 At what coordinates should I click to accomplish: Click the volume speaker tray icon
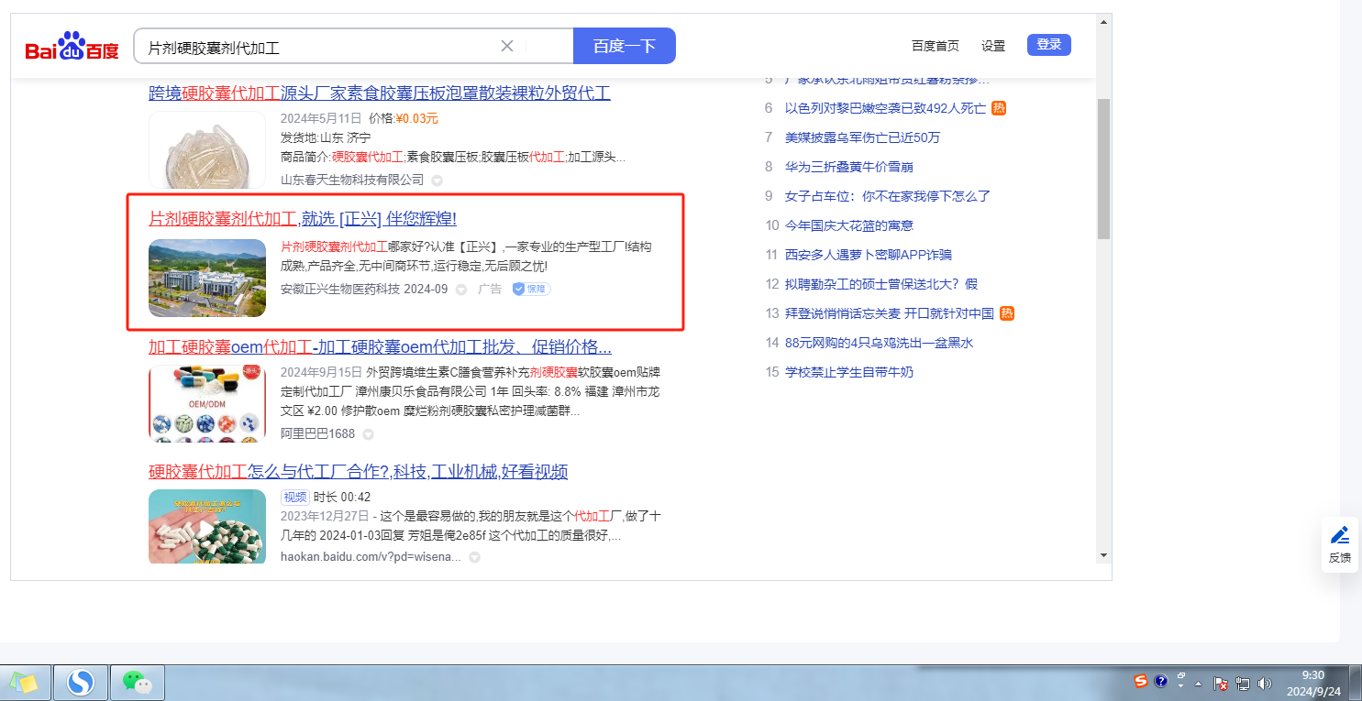1264,683
